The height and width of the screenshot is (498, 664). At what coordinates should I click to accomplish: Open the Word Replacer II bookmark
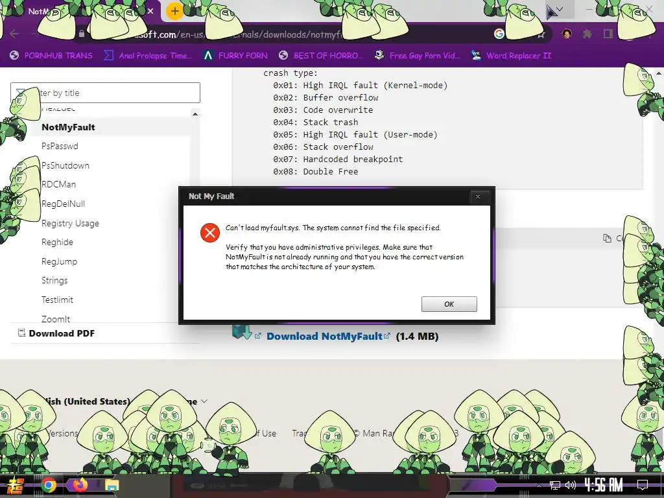coord(511,56)
